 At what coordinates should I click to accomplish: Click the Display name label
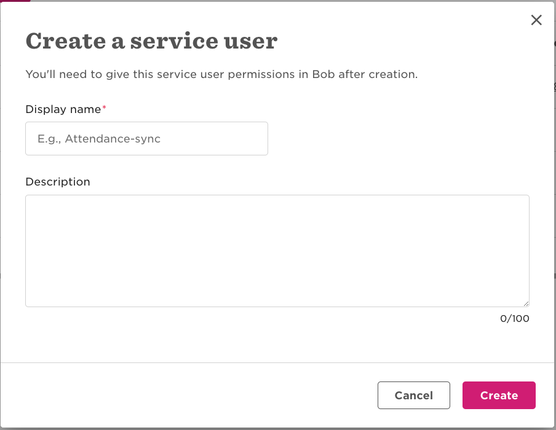click(x=63, y=109)
